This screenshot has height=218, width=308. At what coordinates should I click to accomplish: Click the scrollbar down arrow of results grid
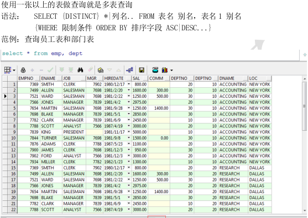(x=305, y=211)
